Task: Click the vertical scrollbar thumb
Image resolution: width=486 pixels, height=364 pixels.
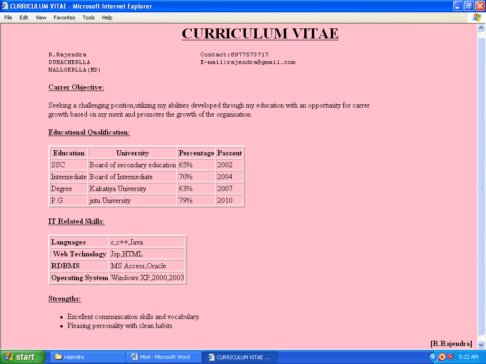Action: point(481,186)
